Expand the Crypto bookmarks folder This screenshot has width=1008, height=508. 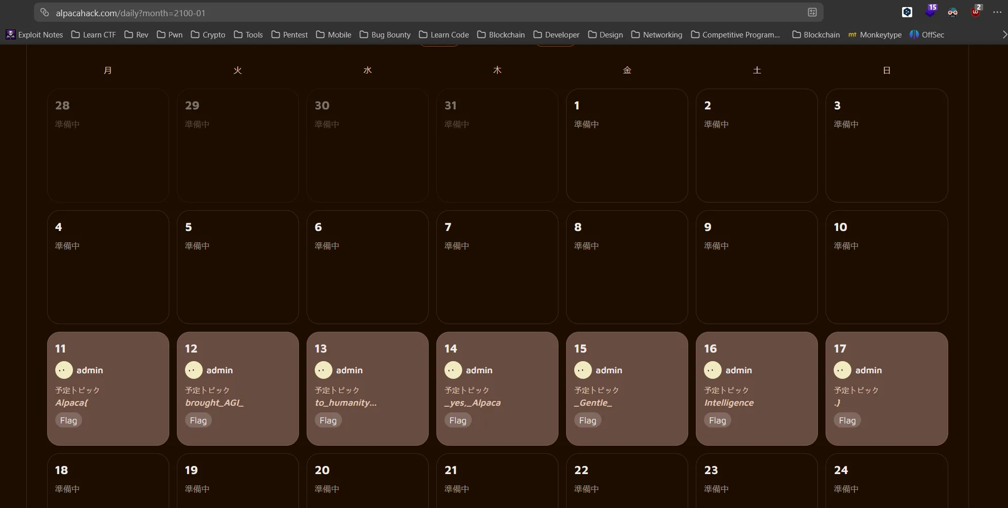point(208,34)
